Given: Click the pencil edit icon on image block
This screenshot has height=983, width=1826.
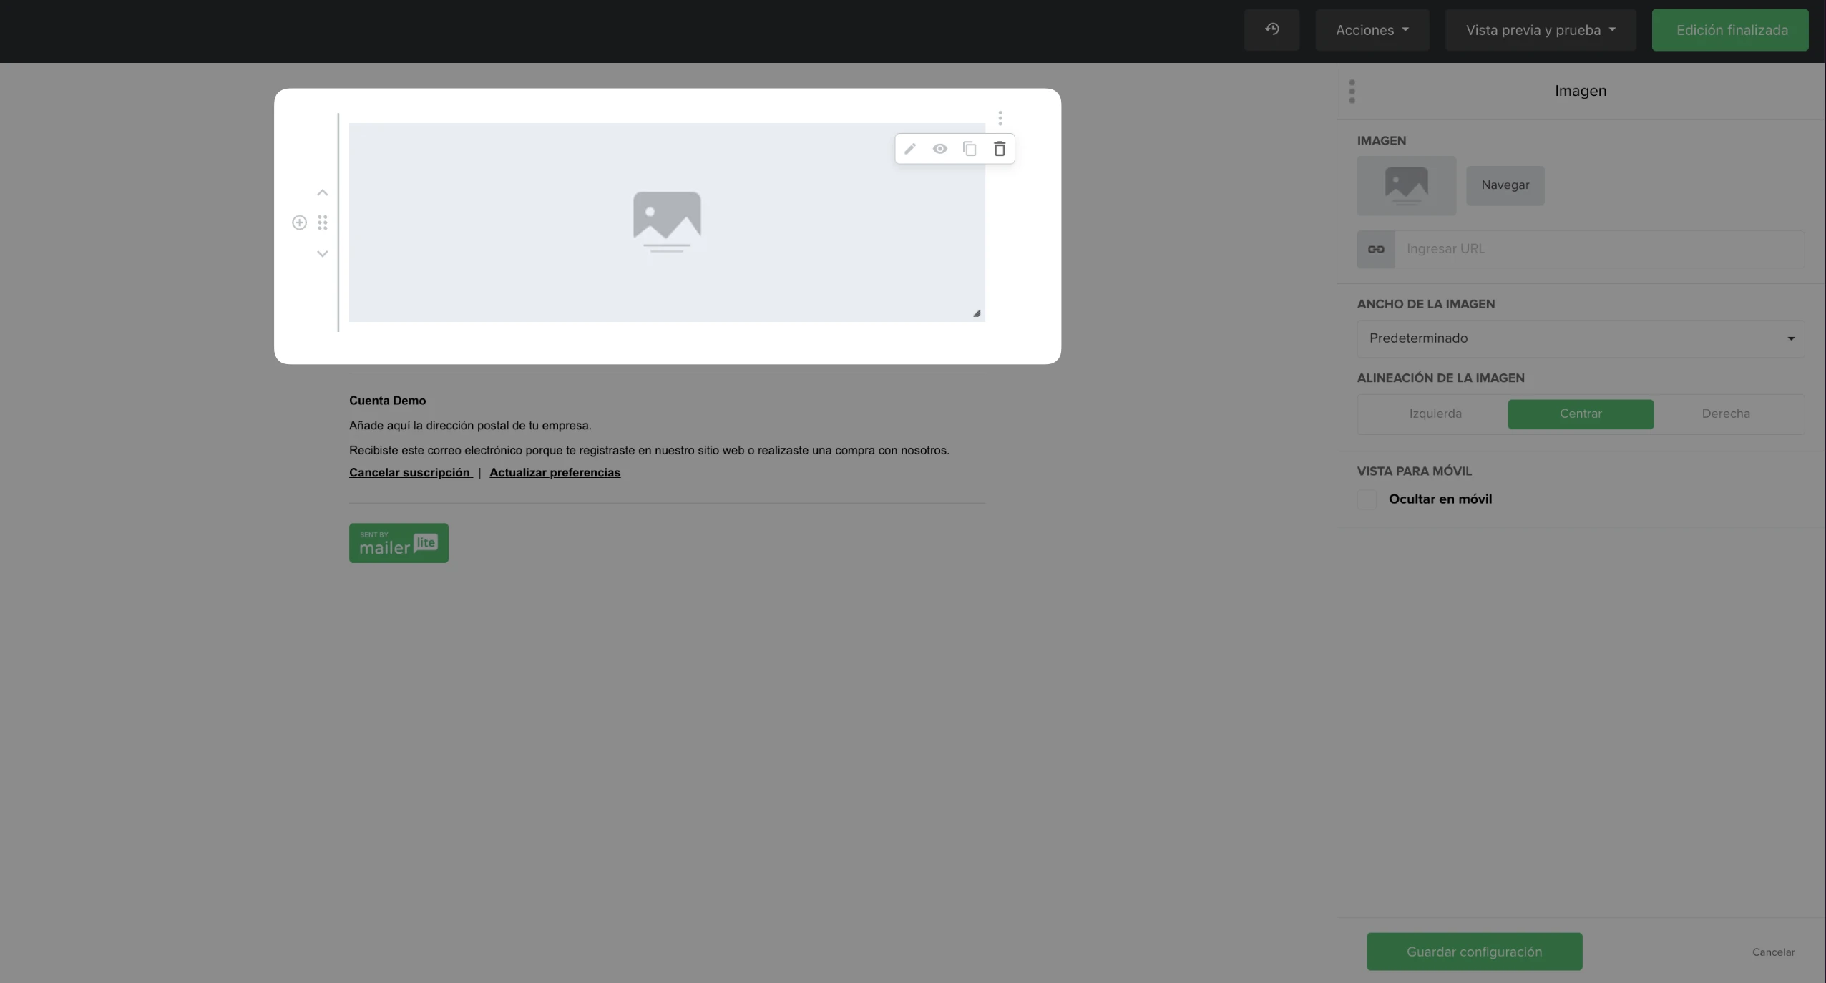Looking at the screenshot, I should (x=909, y=149).
